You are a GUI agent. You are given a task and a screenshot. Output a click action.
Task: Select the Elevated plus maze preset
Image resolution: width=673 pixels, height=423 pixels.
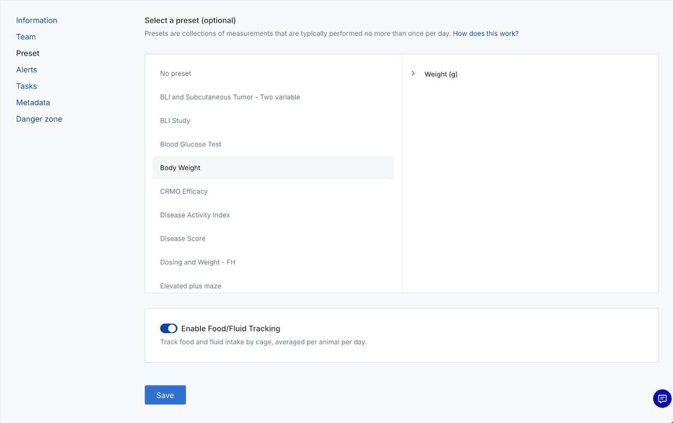191,286
